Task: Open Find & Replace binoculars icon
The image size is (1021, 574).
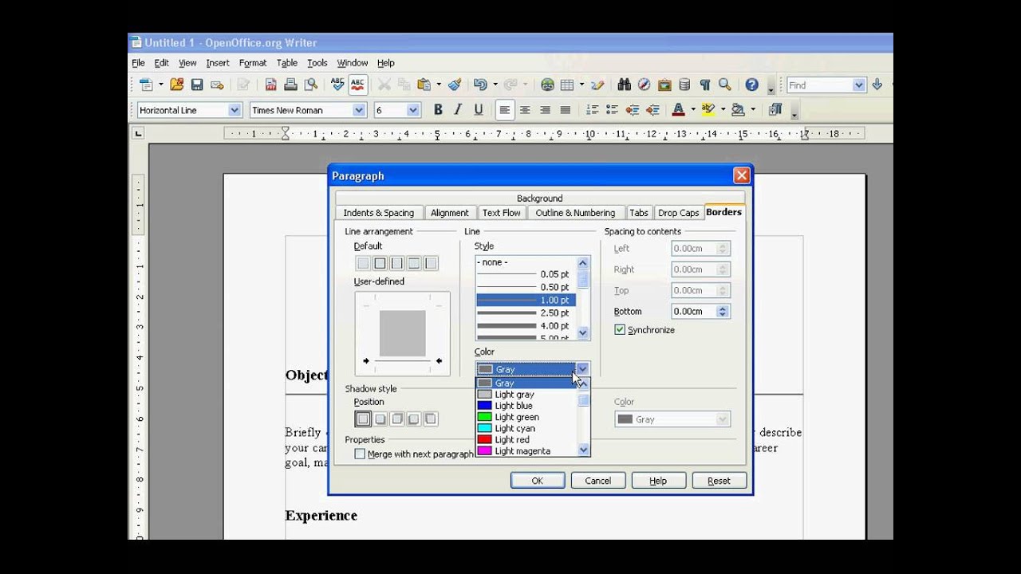Action: [624, 85]
